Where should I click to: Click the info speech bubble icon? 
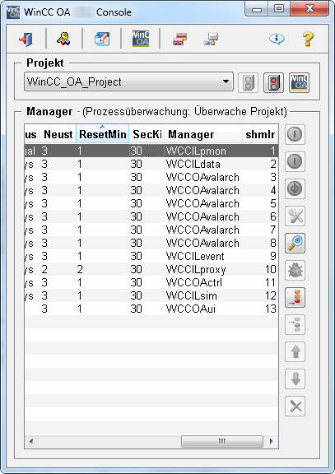point(277,39)
